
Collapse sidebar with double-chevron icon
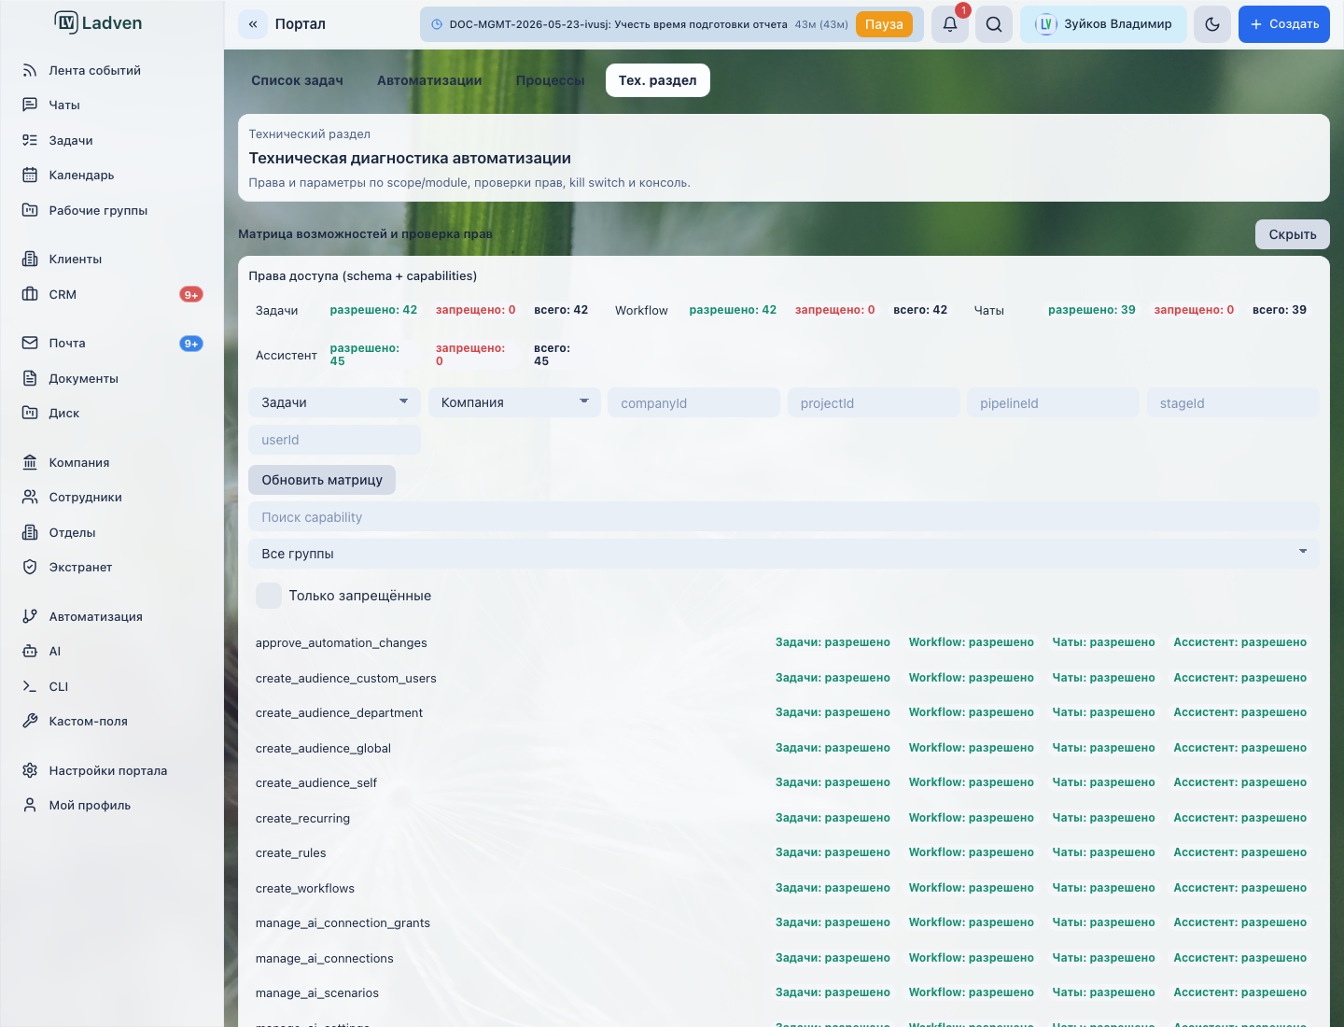tap(253, 24)
